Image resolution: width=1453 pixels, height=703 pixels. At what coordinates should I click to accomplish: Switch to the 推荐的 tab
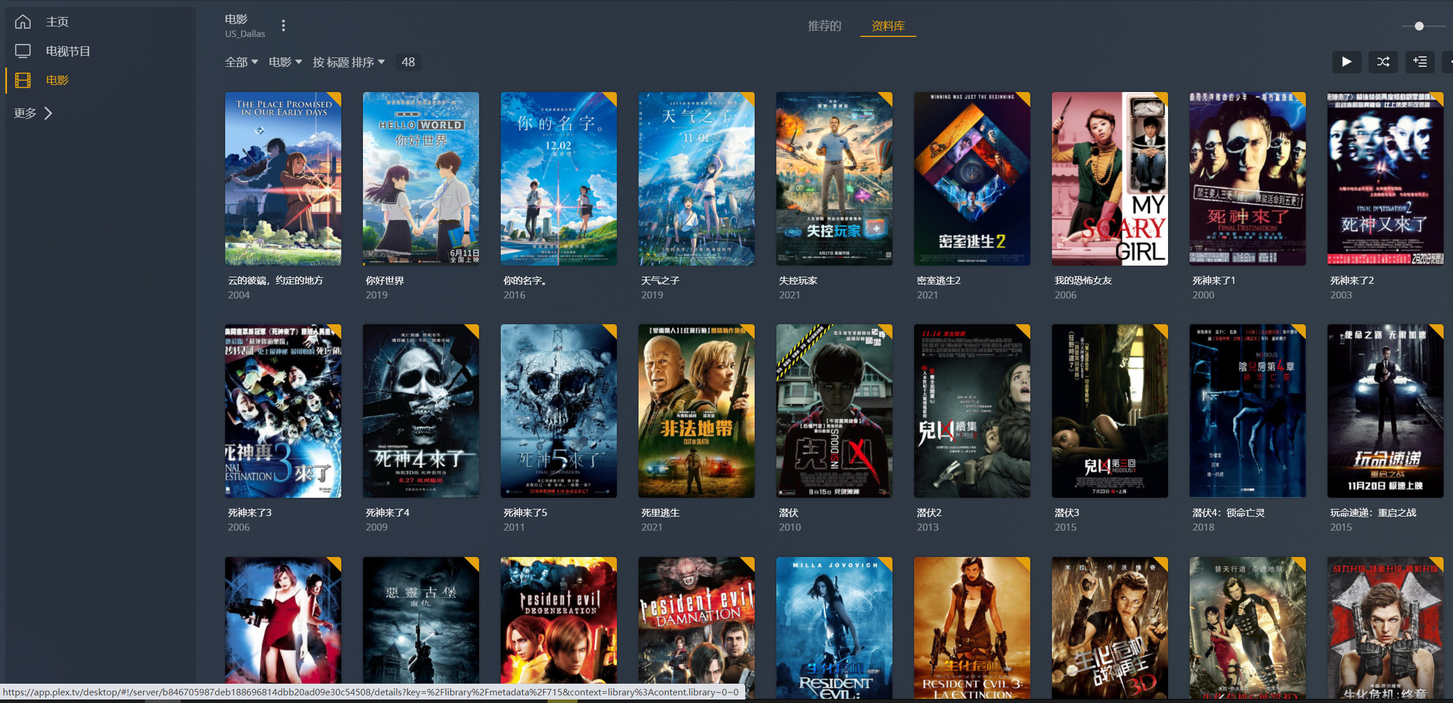[824, 26]
